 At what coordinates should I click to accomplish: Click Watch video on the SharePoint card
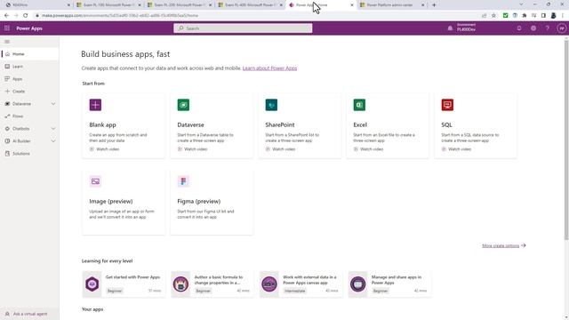point(280,149)
